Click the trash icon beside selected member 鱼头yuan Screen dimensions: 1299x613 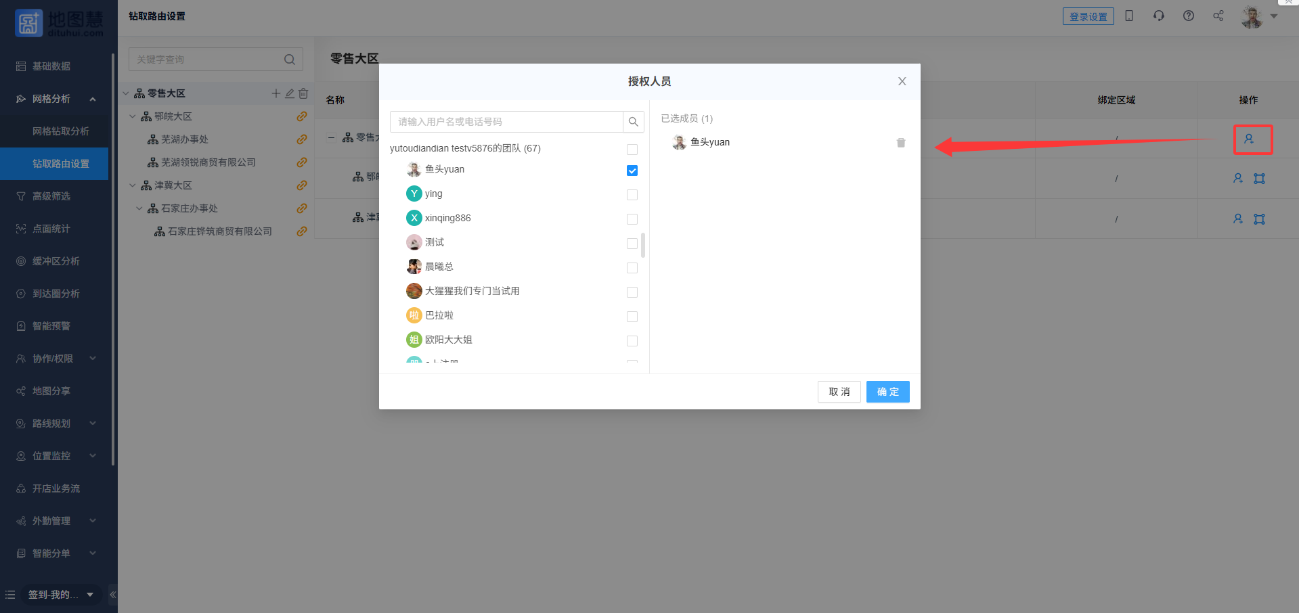(x=900, y=143)
